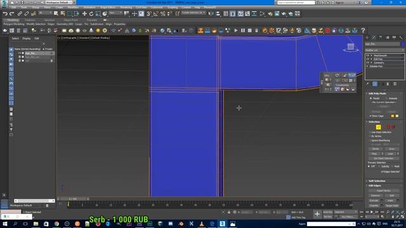The width and height of the screenshot is (406, 228).
Task: Open the Loops ribbon panel
Action: (x=79, y=24)
